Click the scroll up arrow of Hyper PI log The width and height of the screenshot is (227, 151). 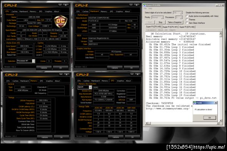(x=221, y=33)
